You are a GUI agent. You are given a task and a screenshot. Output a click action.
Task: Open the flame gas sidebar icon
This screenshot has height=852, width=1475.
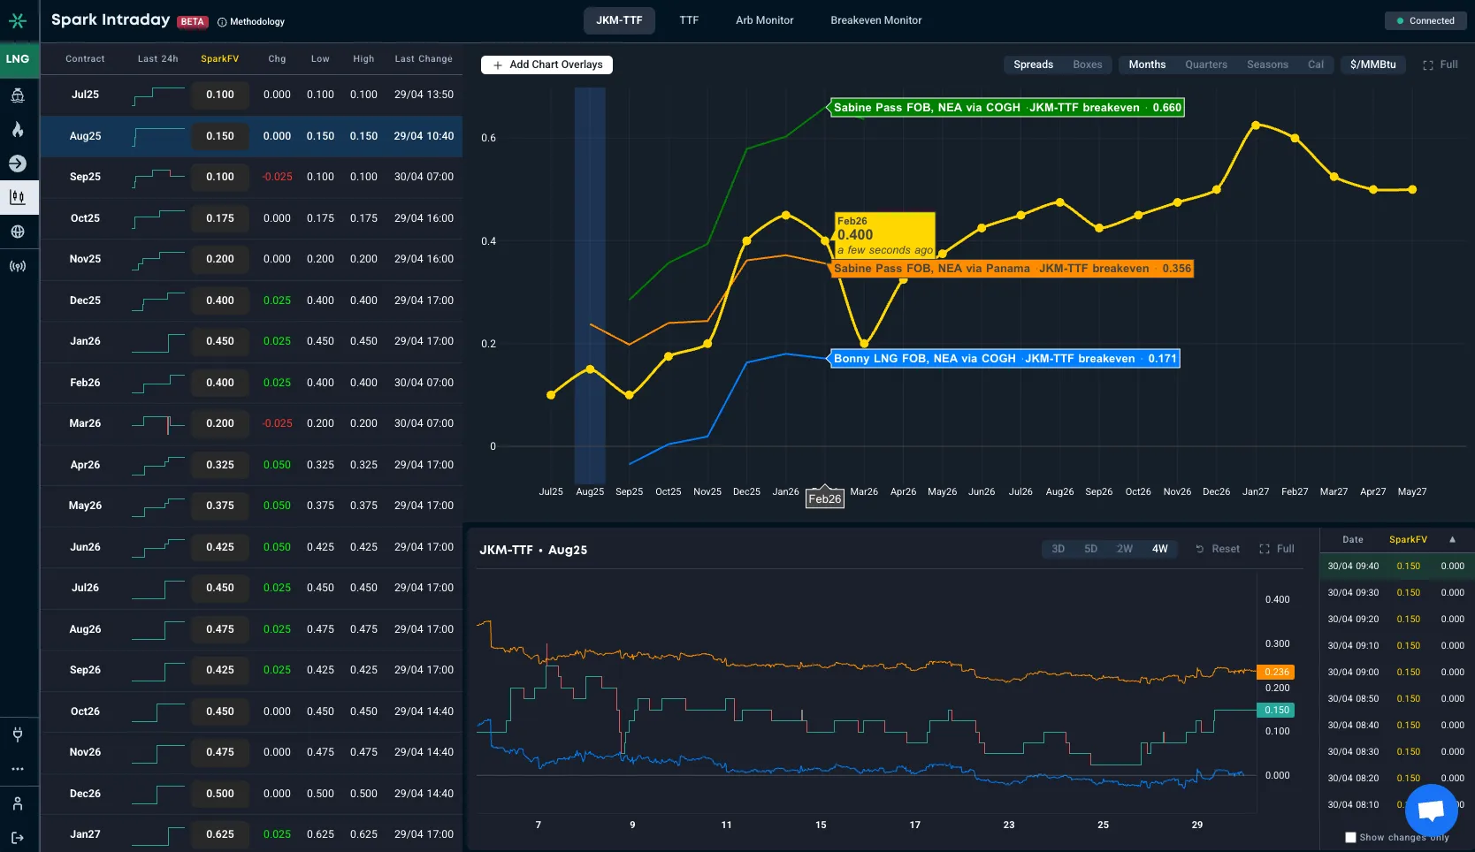tap(18, 129)
